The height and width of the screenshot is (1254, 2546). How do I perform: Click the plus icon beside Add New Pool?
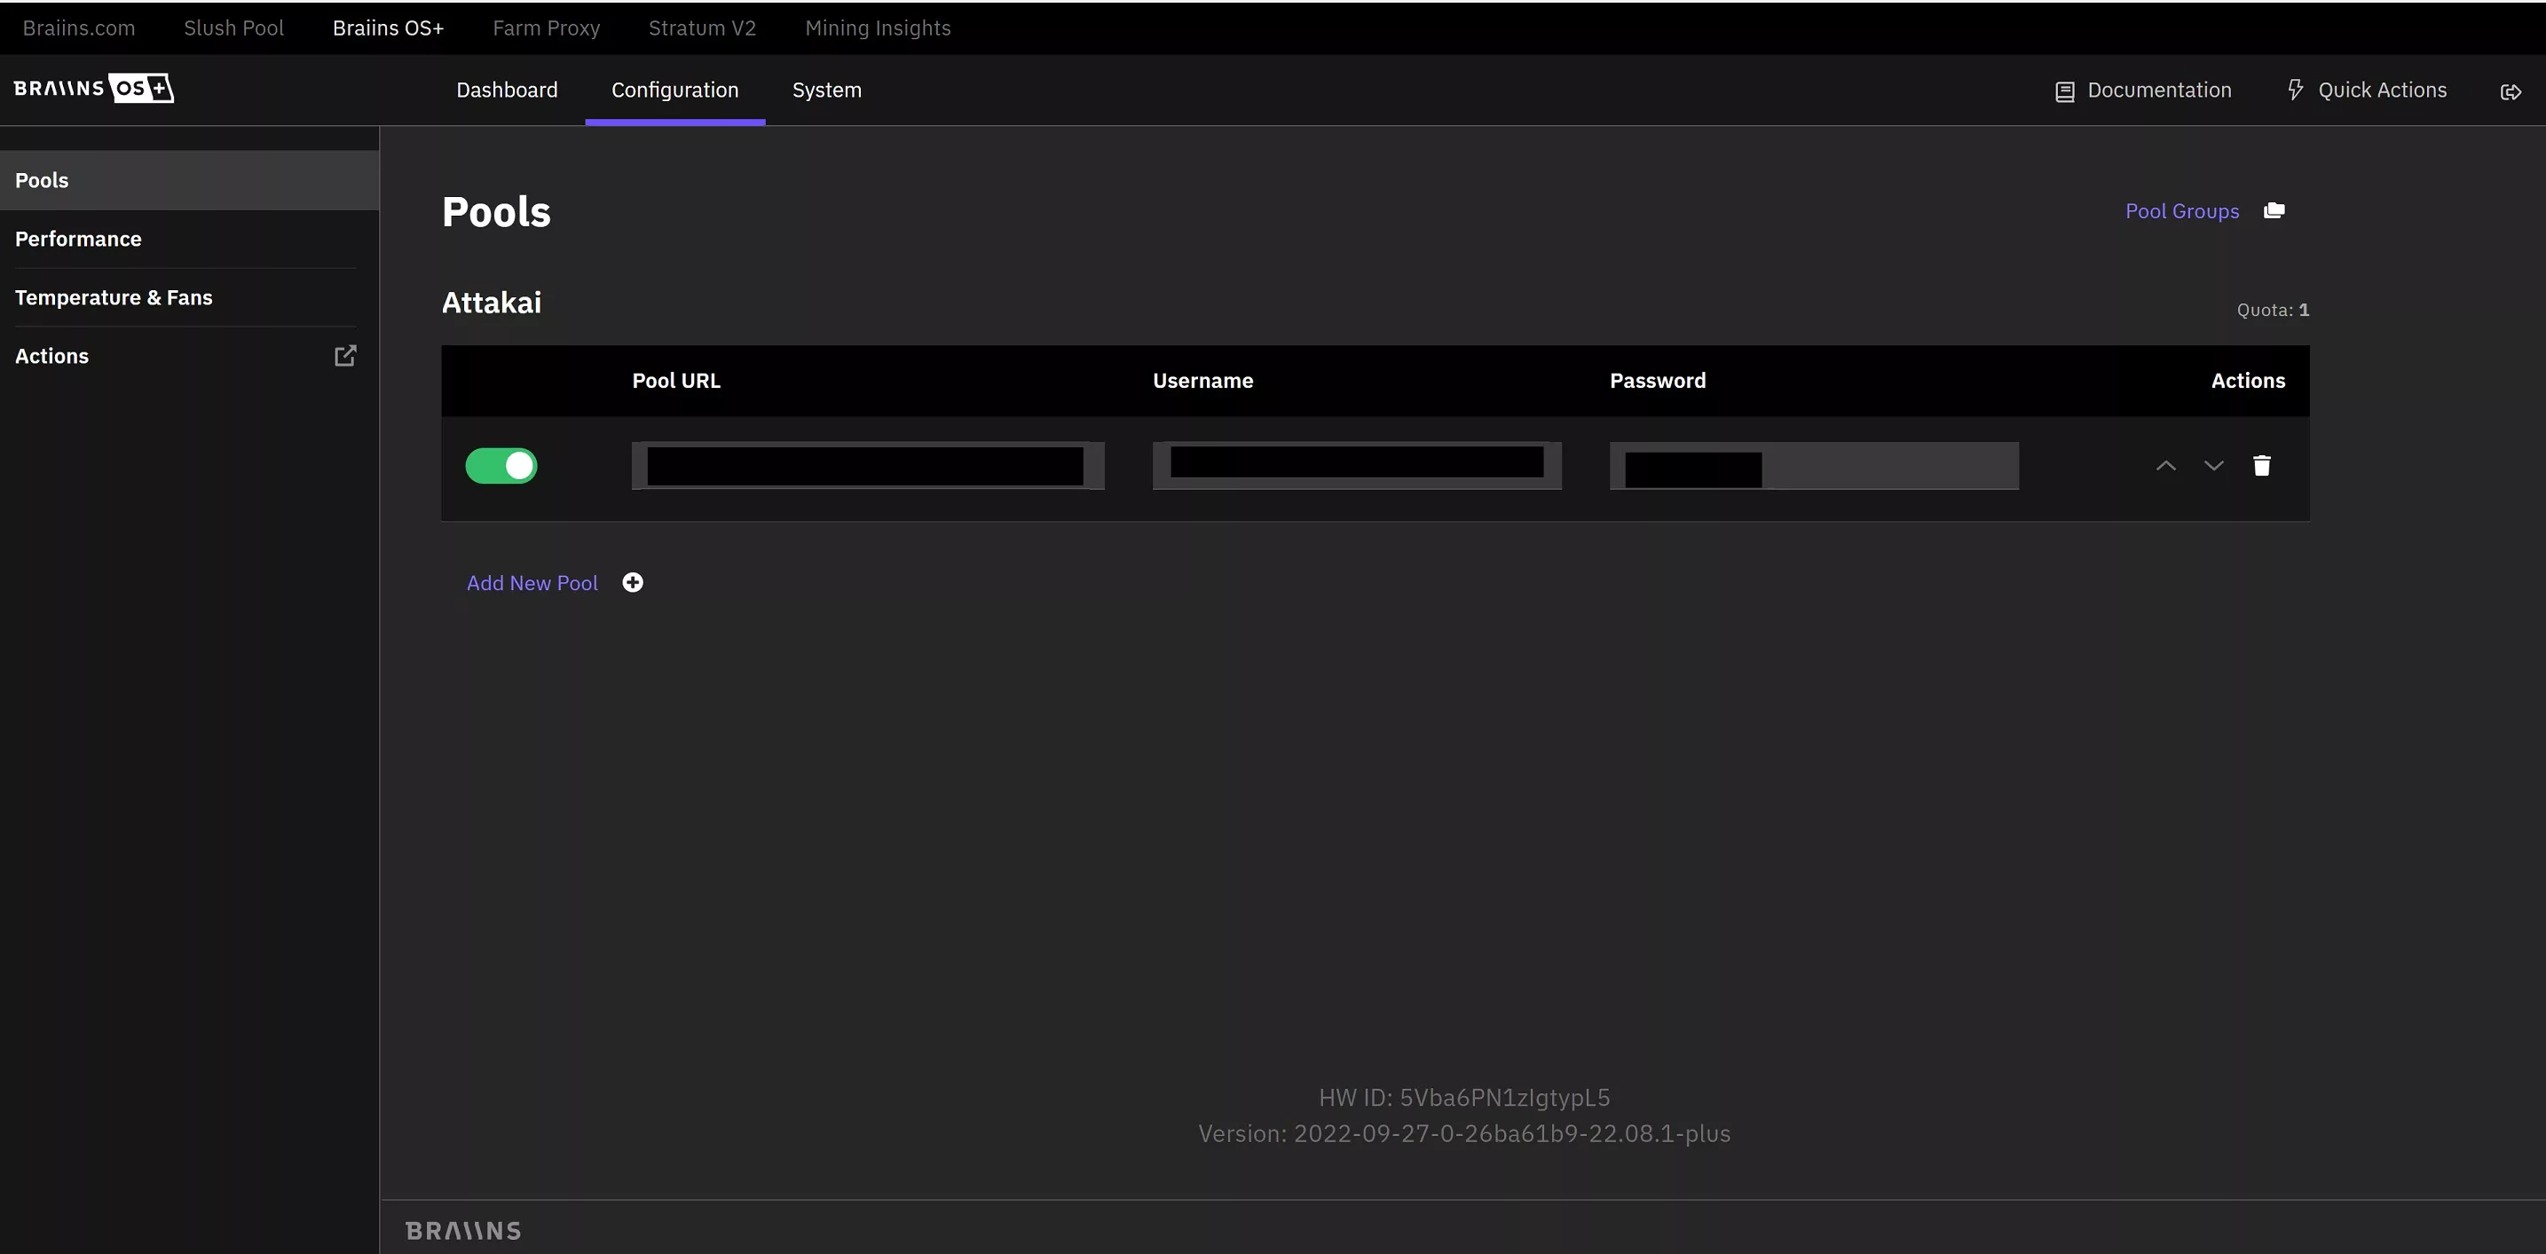coord(633,583)
